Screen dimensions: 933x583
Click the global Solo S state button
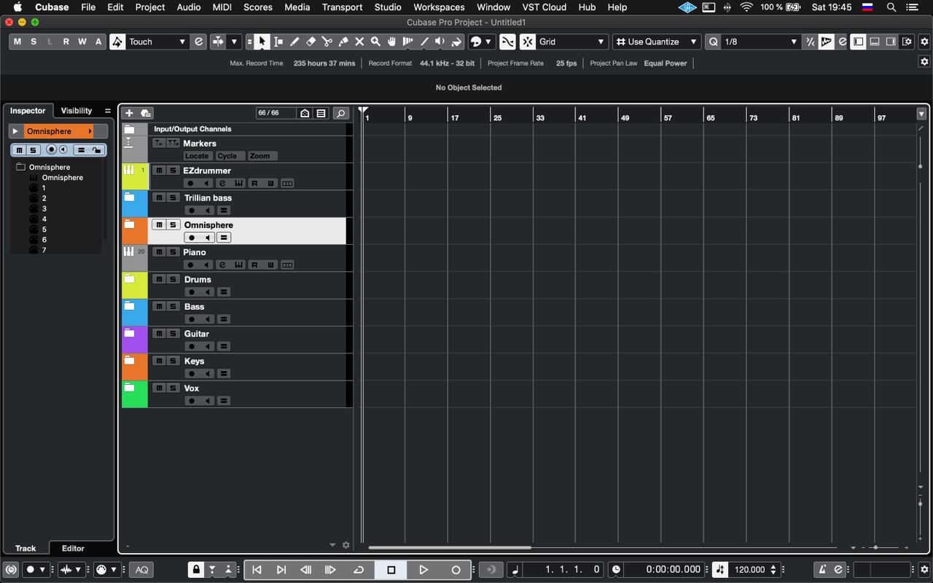pos(34,42)
